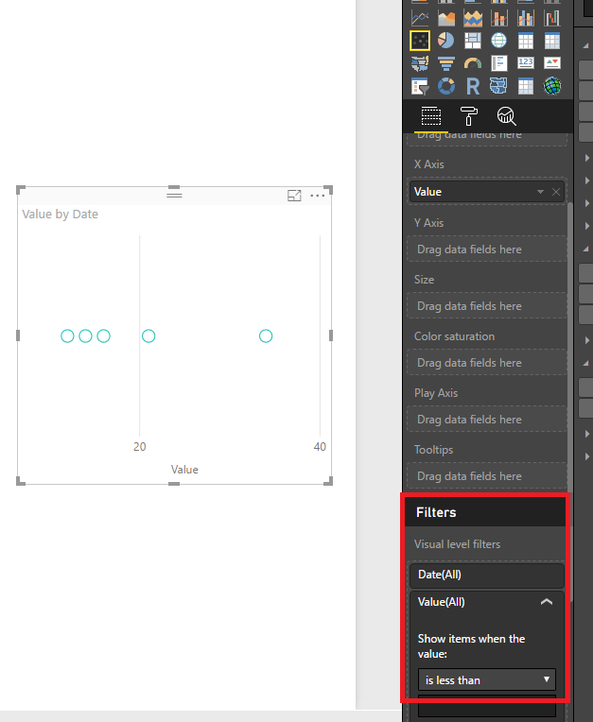This screenshot has height=722, width=593.
Task: Switch visual to Pie chart
Action: click(x=446, y=41)
